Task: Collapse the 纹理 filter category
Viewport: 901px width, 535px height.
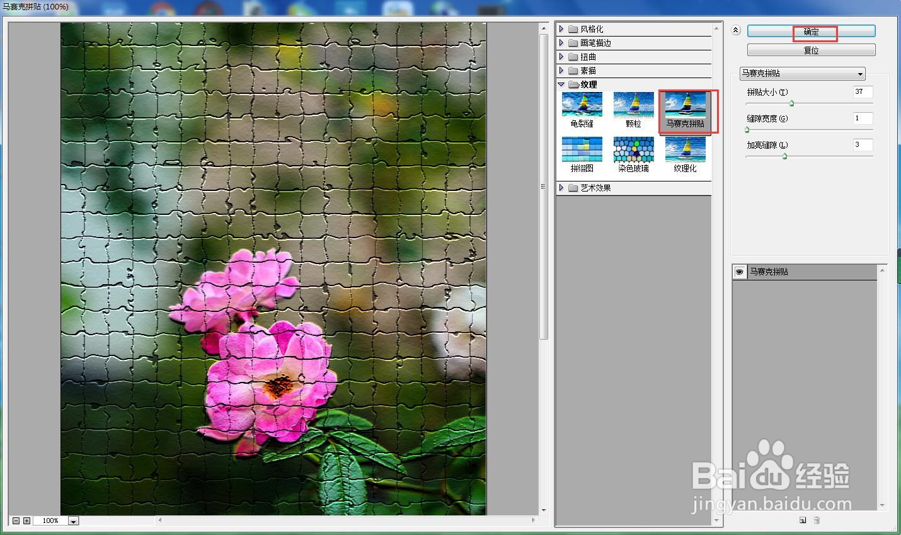Action: pos(561,84)
